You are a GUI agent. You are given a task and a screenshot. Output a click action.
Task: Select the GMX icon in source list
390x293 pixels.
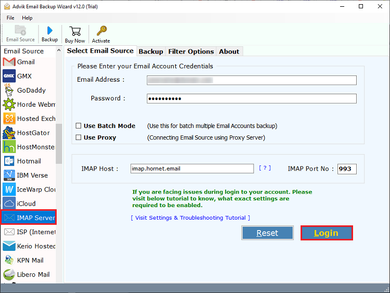point(9,76)
